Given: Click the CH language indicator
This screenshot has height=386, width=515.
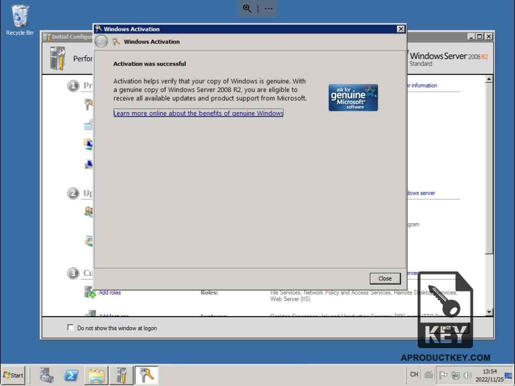Looking at the screenshot, I should [414, 374].
